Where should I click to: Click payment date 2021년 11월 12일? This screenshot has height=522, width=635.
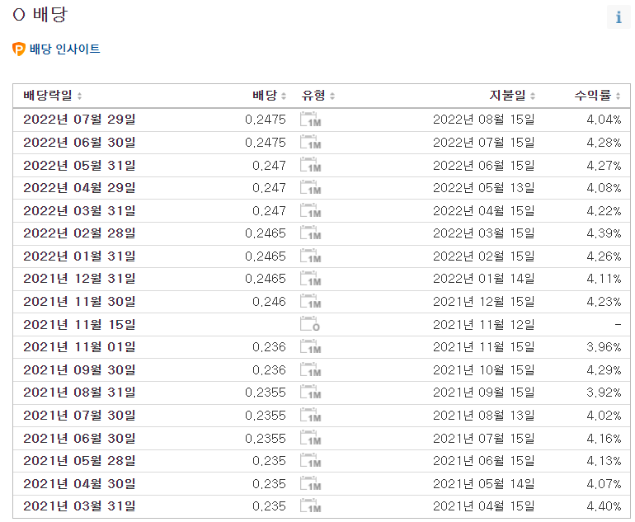pyautogui.click(x=484, y=324)
